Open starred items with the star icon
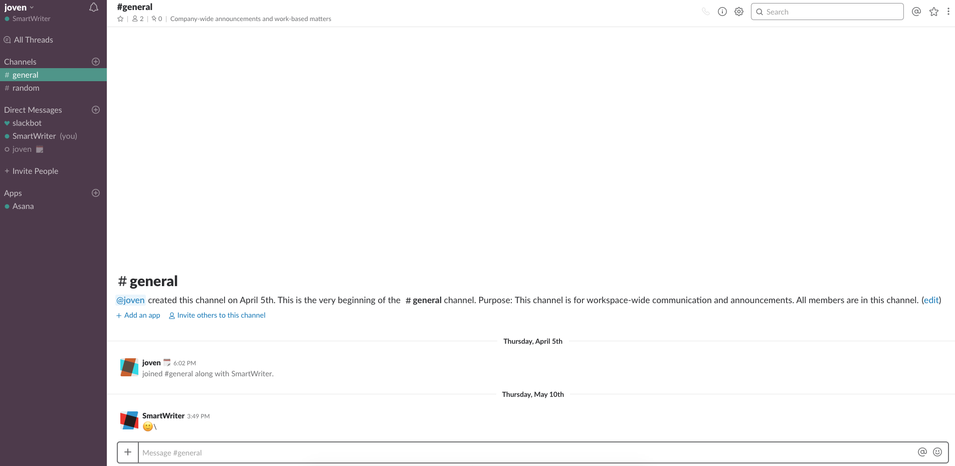 tap(933, 12)
